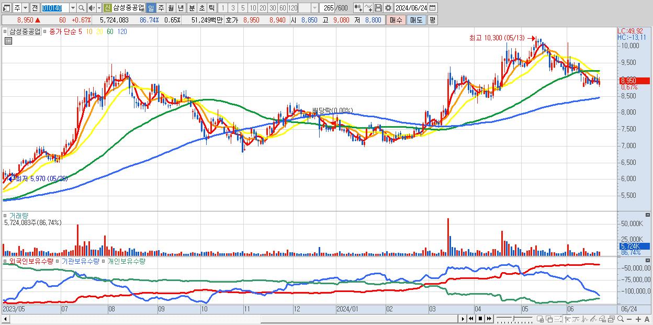The width and height of the screenshot is (653, 325).
Task: Click the bottom toolbar magnifier zoom icon
Action: point(620,319)
